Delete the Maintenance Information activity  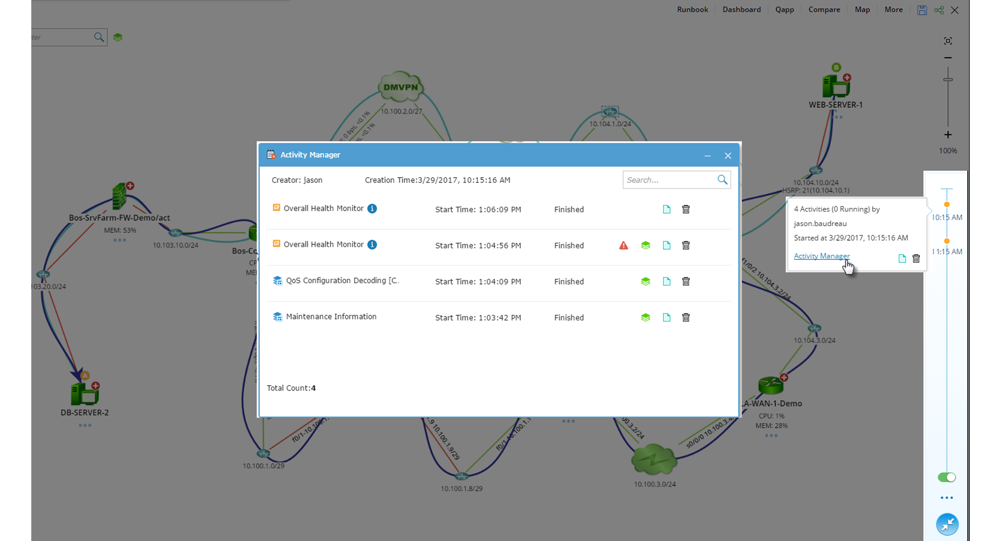pos(686,317)
